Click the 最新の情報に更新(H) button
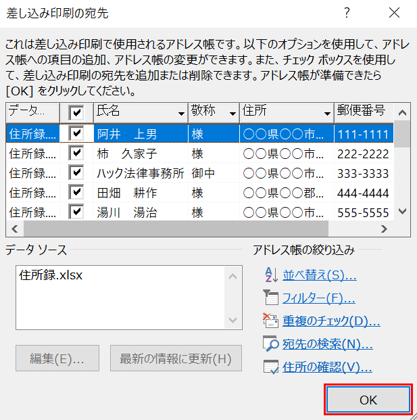Image resolution: width=417 pixels, height=420 pixels. pos(176,358)
